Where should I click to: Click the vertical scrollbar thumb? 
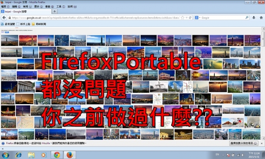[263, 39]
